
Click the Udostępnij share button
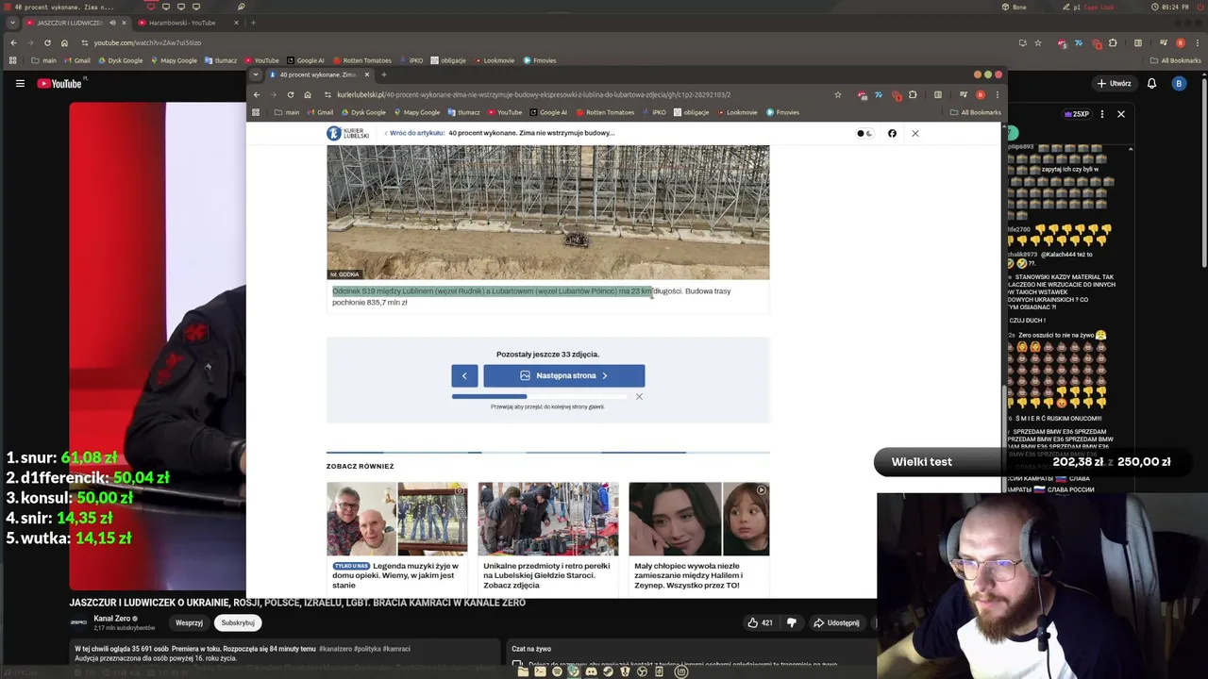pyautogui.click(x=837, y=622)
